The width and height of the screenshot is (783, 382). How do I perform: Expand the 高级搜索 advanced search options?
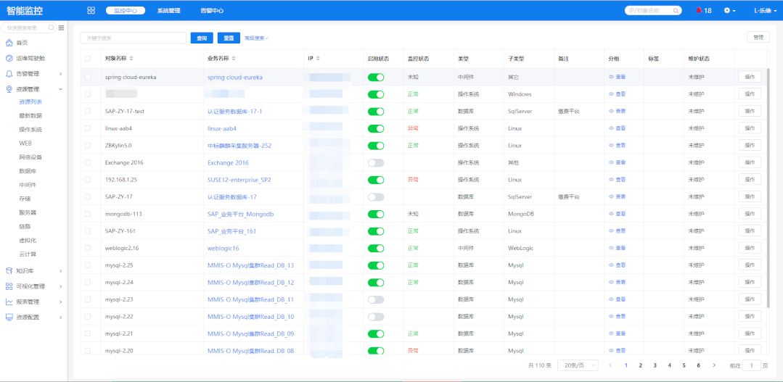pyautogui.click(x=257, y=38)
